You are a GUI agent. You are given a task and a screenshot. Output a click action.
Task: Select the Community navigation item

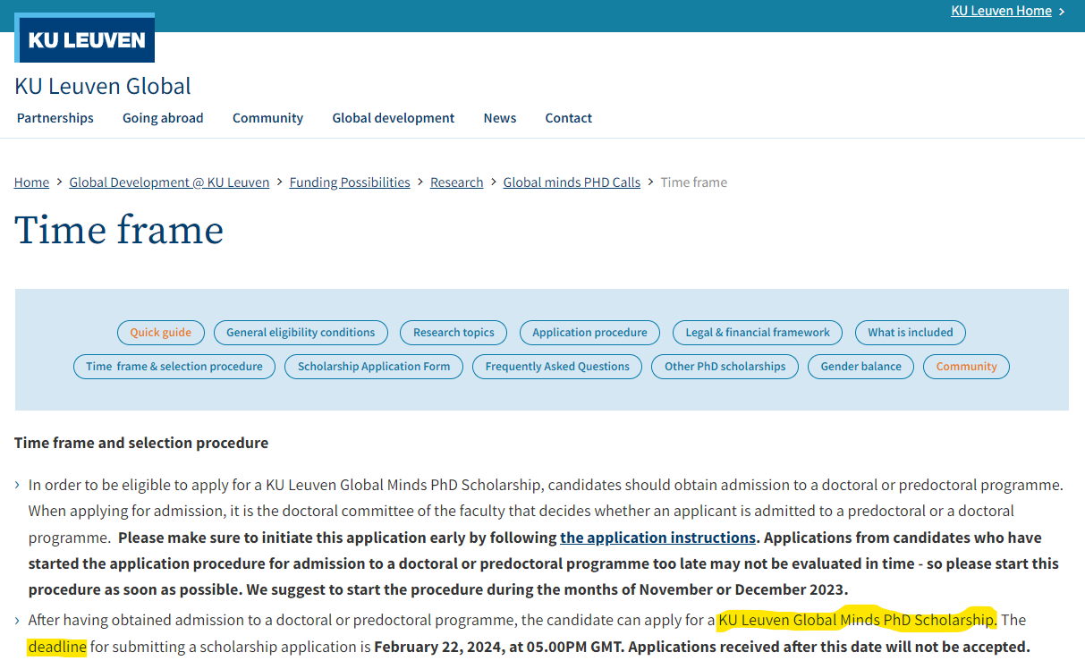click(267, 118)
